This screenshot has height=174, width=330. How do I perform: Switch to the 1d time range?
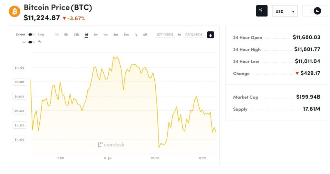click(86, 35)
